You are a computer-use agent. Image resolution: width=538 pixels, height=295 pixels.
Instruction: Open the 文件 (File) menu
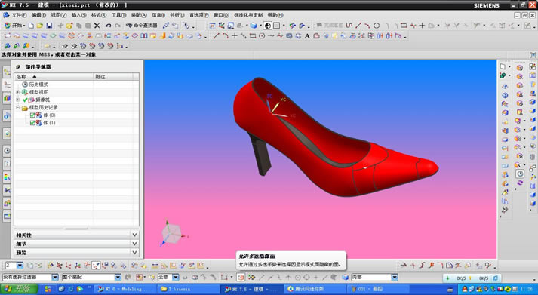pyautogui.click(x=19, y=15)
